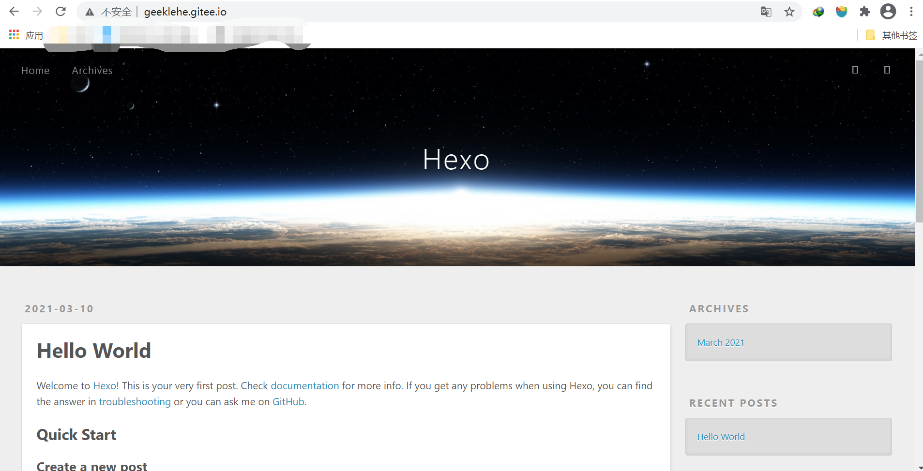923x471 pixels.
Task: Click the vertical scrollbar thumb
Action: (919, 140)
